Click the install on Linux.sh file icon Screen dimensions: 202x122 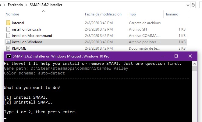8,29
